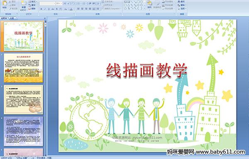Click the Find icon in the editing group
This screenshot has height=159, width=249.
(181, 1)
